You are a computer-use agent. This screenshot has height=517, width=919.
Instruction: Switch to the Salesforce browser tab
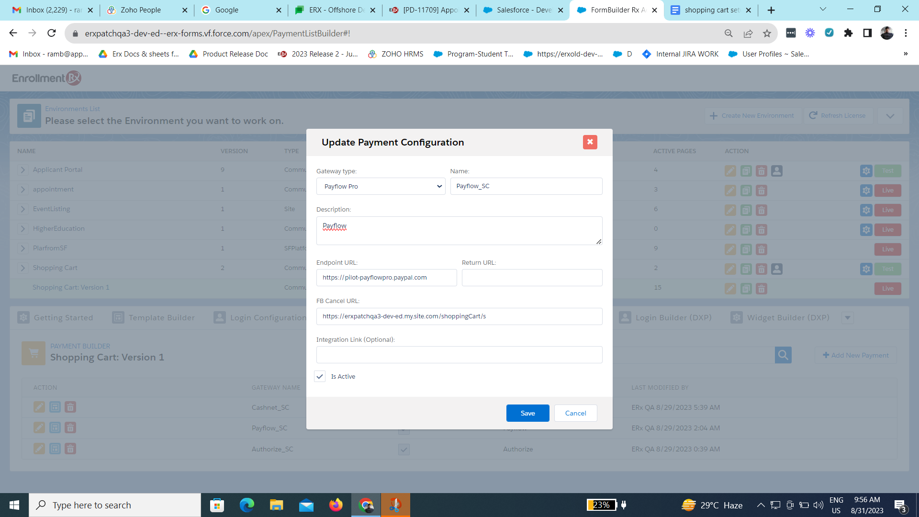click(524, 10)
